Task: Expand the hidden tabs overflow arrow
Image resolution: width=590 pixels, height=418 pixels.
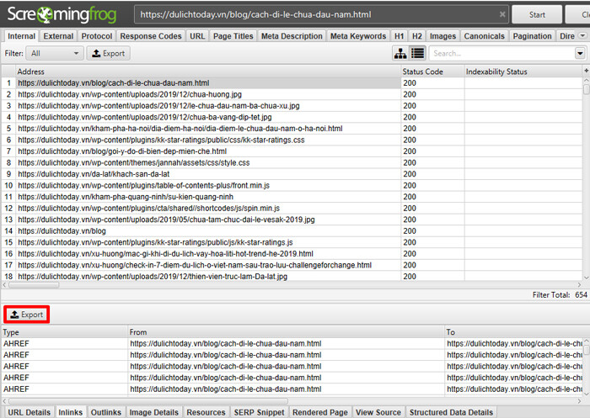Action: [582, 35]
